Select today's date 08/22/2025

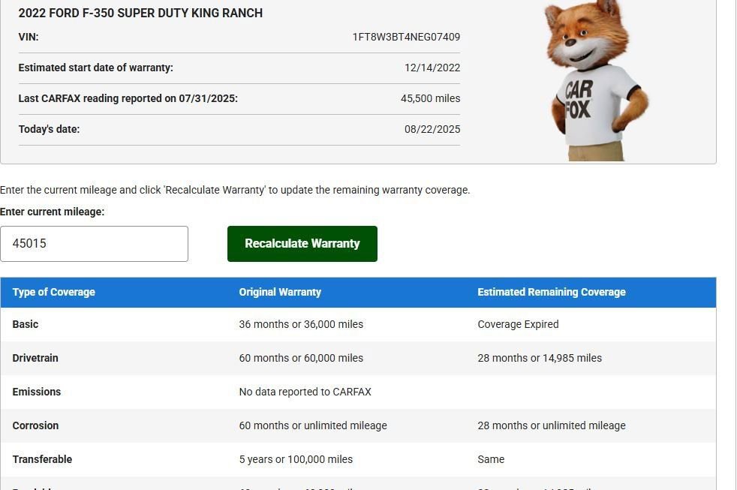432,129
